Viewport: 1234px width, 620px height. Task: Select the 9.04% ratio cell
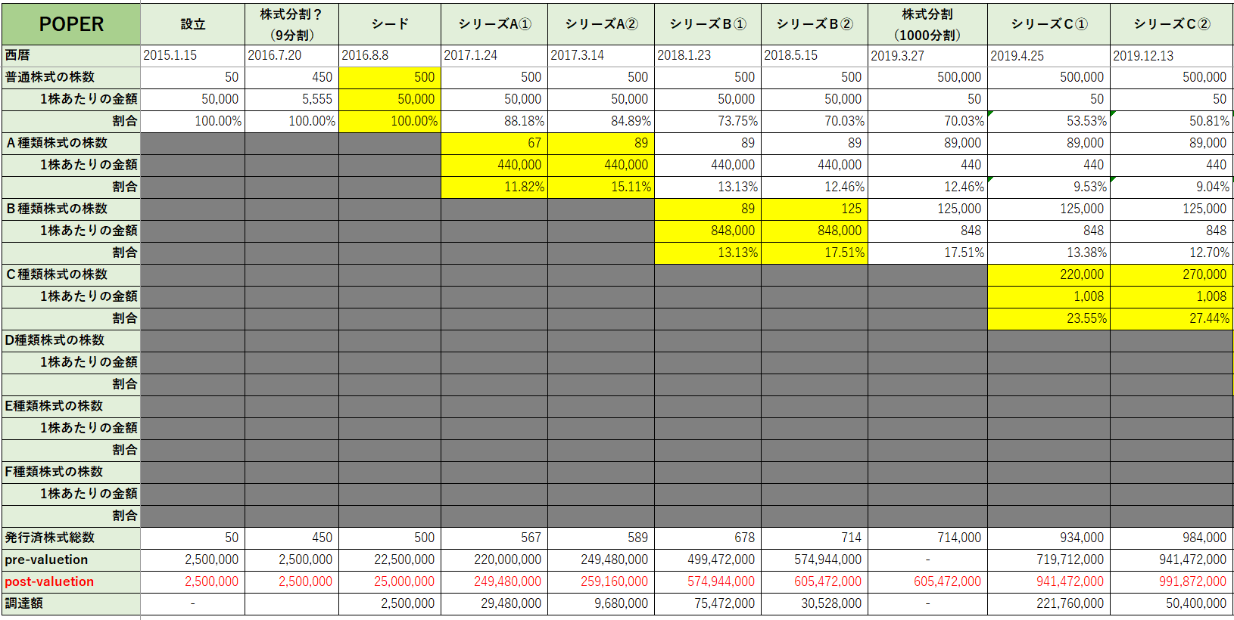pos(1172,187)
